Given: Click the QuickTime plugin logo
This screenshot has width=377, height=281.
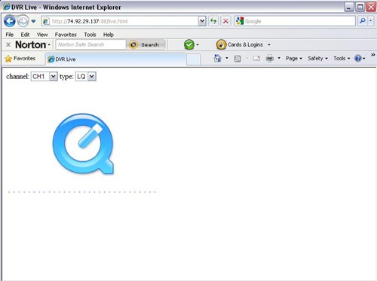Looking at the screenshot, I should 83,144.
